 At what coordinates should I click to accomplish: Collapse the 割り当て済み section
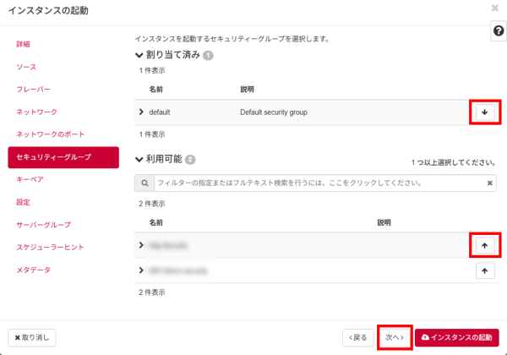(139, 56)
